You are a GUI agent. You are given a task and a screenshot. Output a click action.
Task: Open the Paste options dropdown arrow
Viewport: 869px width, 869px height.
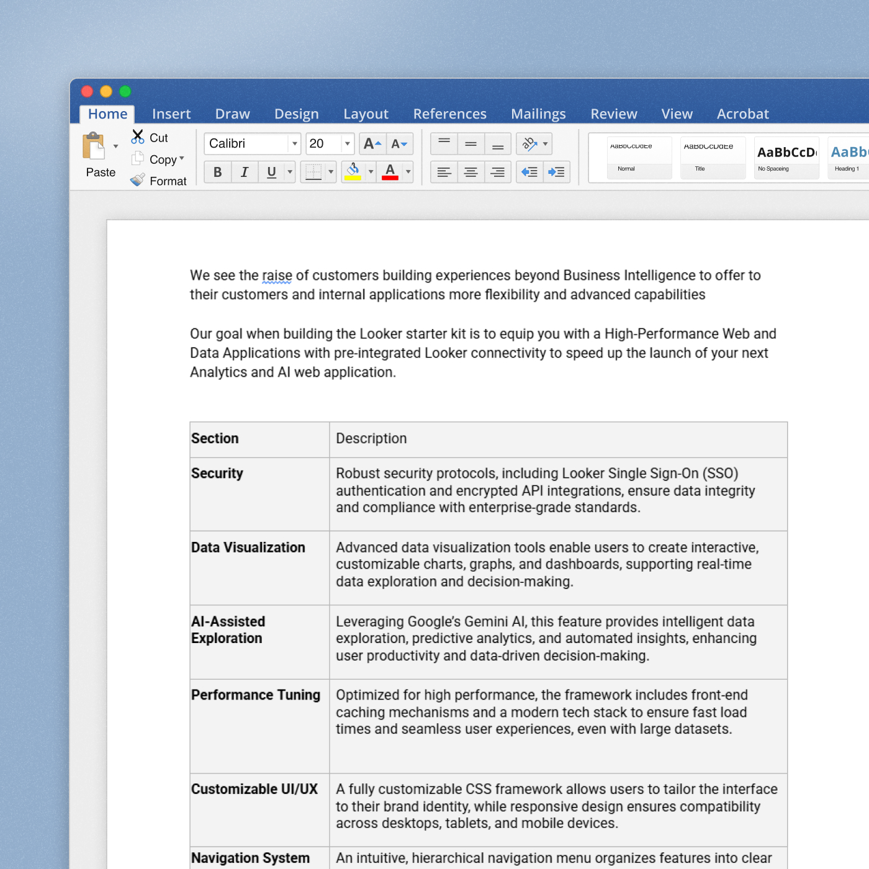pos(115,146)
